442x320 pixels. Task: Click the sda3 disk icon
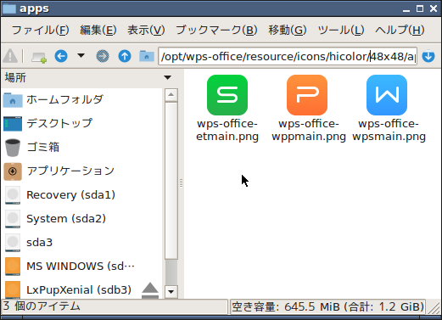point(13,243)
